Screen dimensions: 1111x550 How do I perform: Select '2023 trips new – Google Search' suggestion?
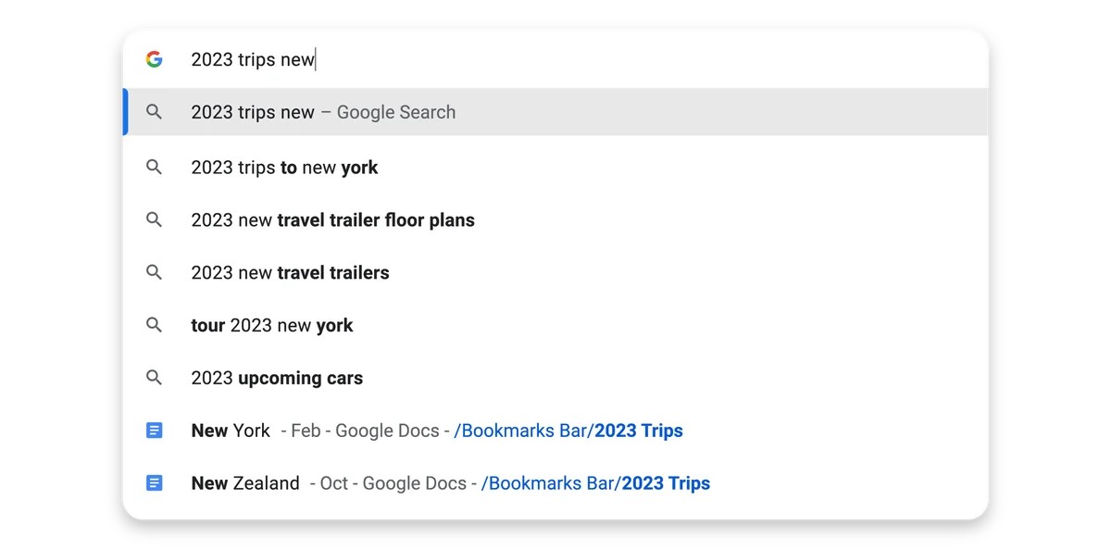[x=555, y=112]
